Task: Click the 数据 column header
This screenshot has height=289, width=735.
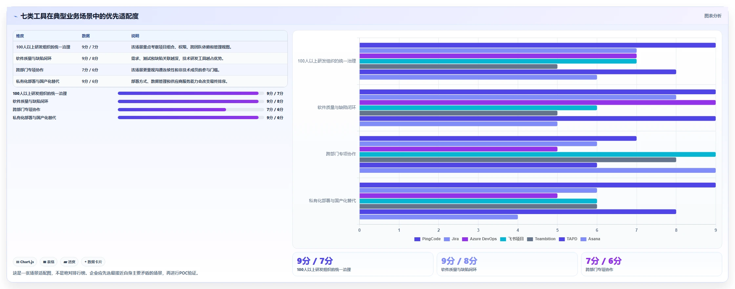Action: coord(86,36)
